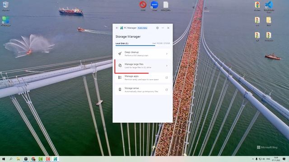289x162 pixels.
Task: Open the notification center icon
Action: coord(284,159)
